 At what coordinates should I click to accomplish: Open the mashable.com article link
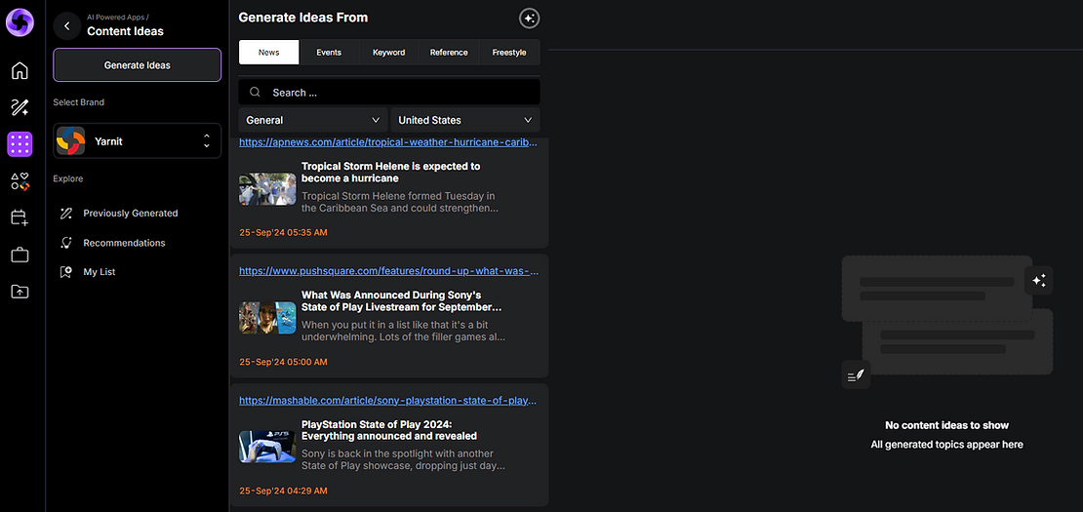[x=387, y=400]
